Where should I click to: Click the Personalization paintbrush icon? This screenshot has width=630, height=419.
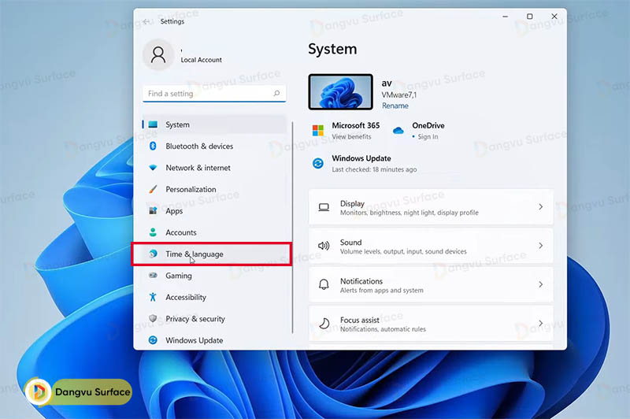click(153, 189)
